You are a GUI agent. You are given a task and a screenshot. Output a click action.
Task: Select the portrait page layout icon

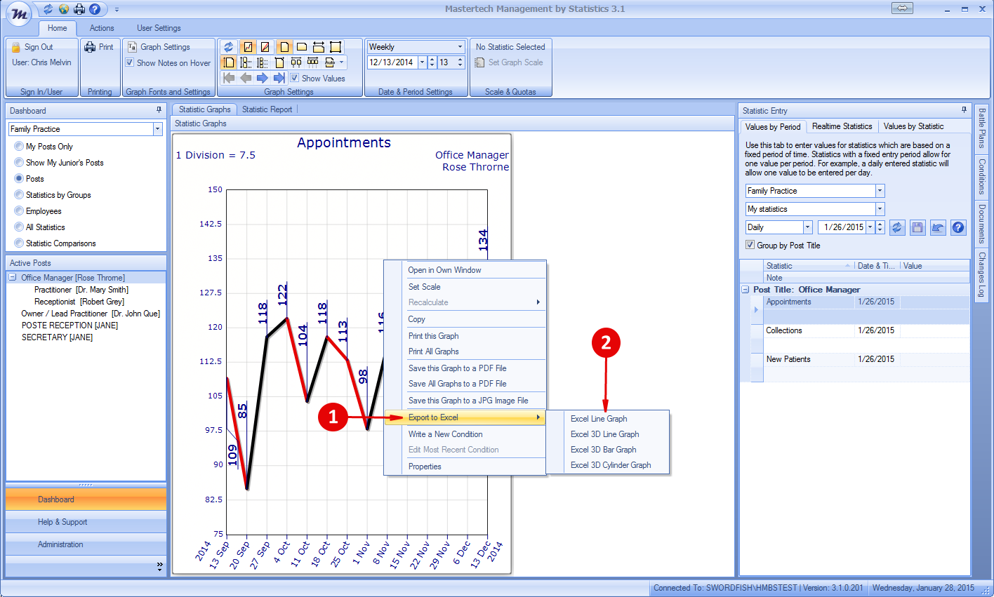[284, 47]
